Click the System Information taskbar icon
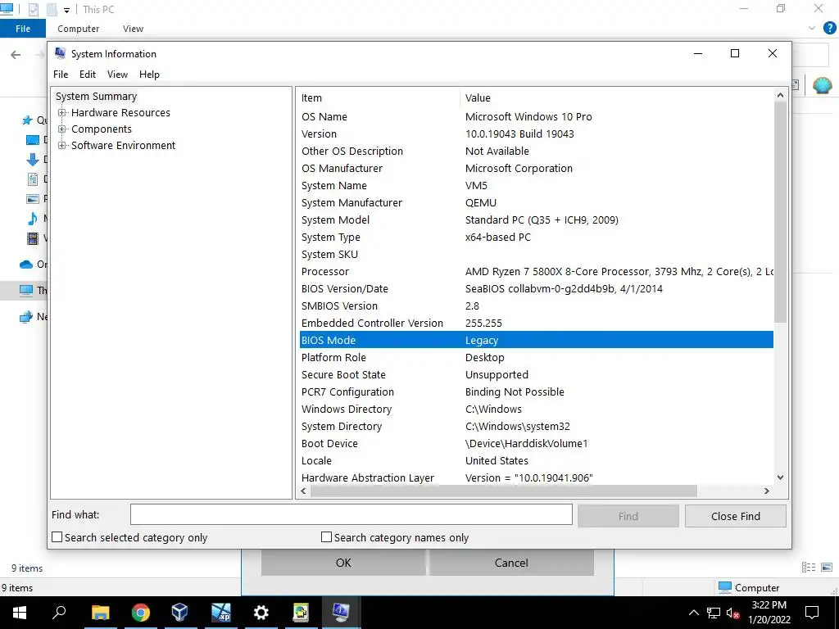This screenshot has height=629, width=839. (341, 613)
